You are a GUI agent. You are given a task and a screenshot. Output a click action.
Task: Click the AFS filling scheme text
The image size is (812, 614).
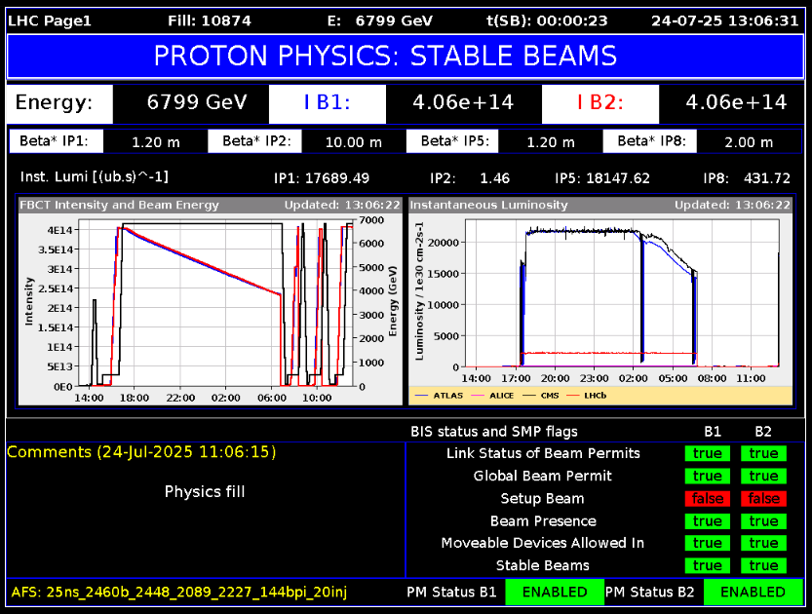[179, 592]
